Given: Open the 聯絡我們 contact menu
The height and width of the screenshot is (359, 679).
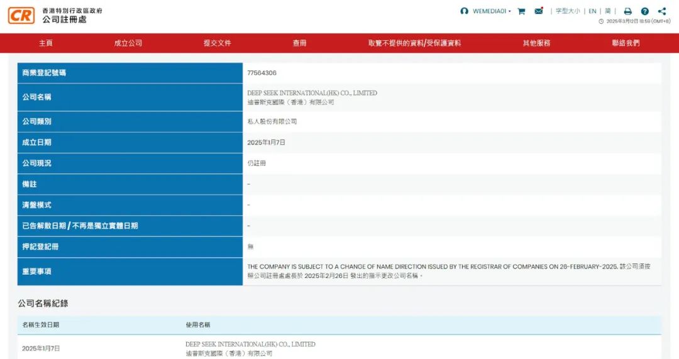Looking at the screenshot, I should pyautogui.click(x=626, y=43).
